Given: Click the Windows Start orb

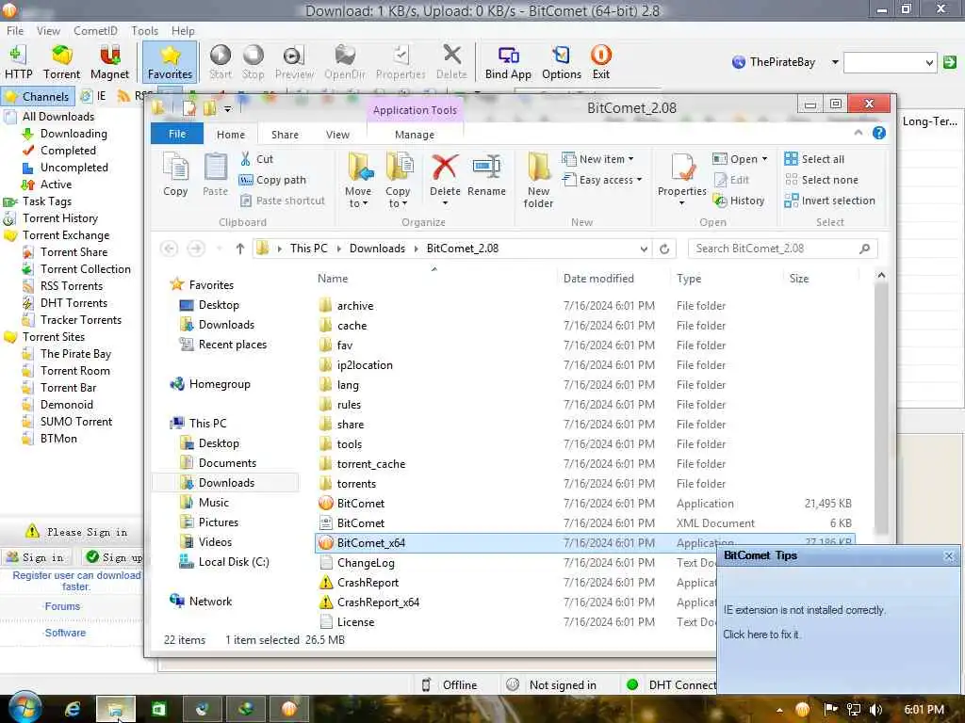Looking at the screenshot, I should point(24,708).
